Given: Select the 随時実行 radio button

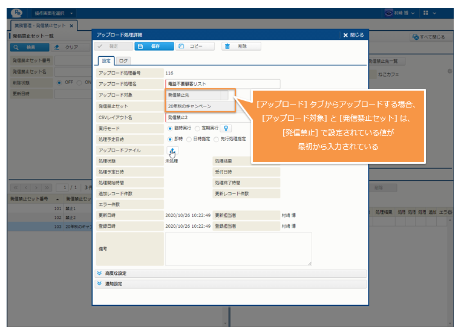Looking at the screenshot, I should tap(171, 128).
